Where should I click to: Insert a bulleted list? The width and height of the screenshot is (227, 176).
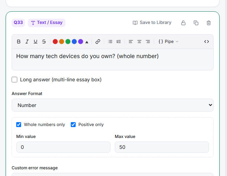pyautogui.click(x=110, y=42)
